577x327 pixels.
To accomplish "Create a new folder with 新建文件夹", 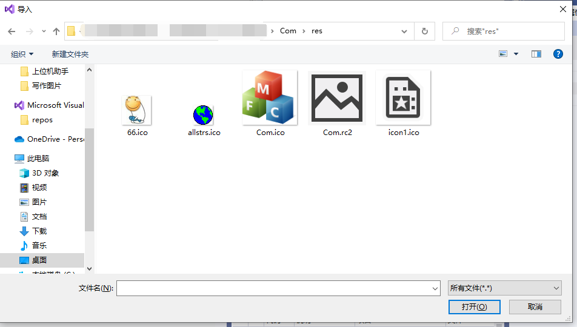I will [x=70, y=54].
